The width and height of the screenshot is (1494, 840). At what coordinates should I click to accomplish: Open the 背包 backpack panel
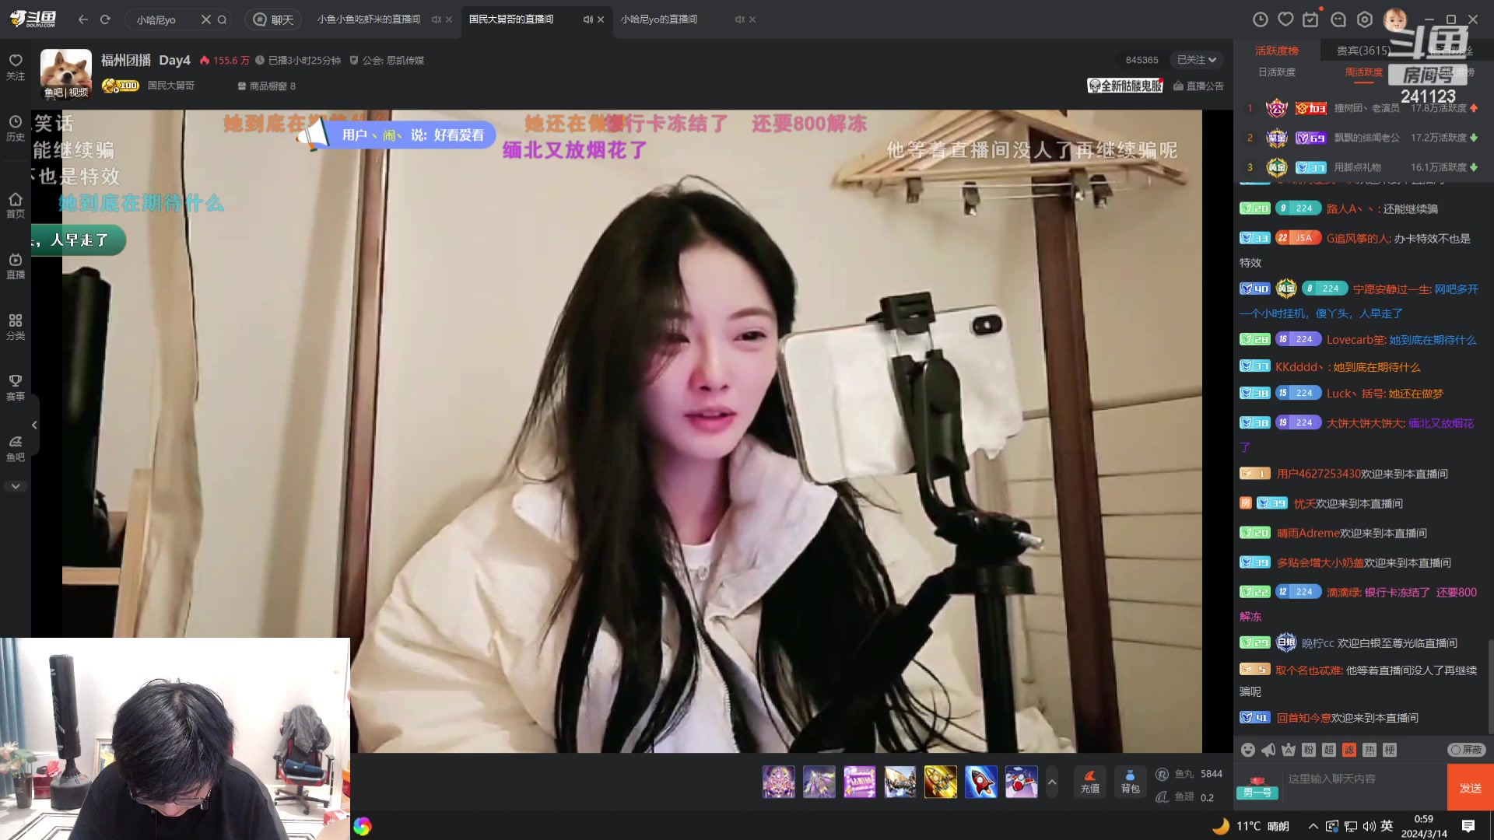(x=1130, y=781)
